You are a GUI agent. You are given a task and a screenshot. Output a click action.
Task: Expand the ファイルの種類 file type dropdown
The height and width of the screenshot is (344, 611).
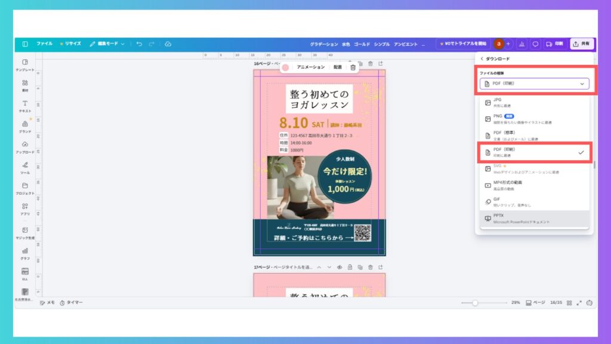[535, 84]
